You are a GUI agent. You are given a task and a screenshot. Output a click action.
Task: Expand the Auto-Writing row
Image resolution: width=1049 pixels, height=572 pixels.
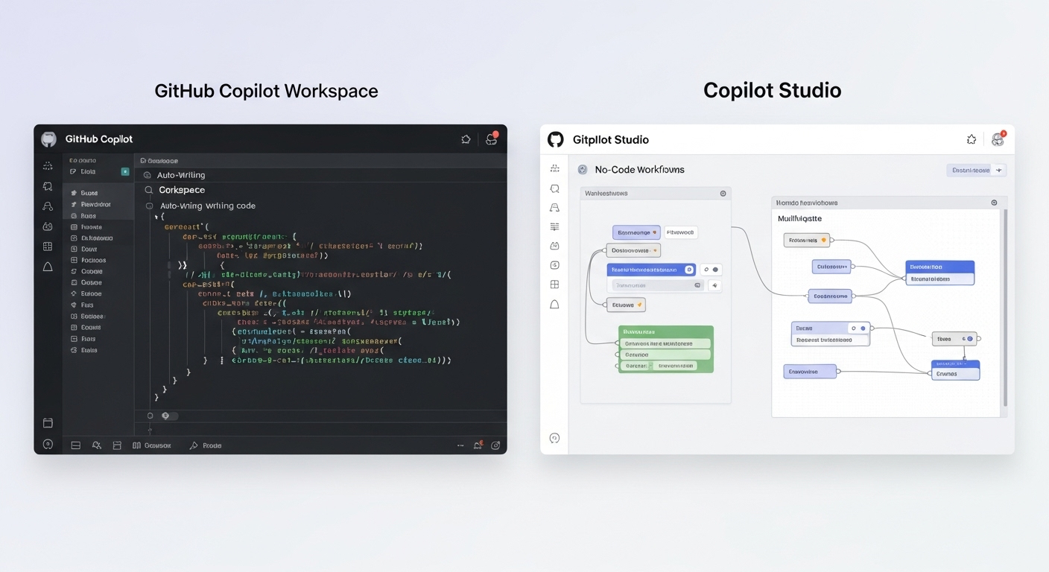[x=321, y=175]
